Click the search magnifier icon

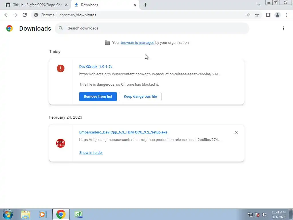[x=61, y=28]
